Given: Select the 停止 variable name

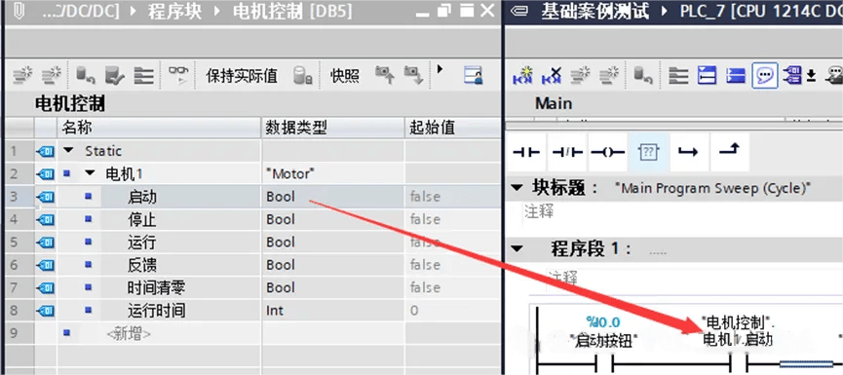Looking at the screenshot, I should pyautogui.click(x=142, y=219).
